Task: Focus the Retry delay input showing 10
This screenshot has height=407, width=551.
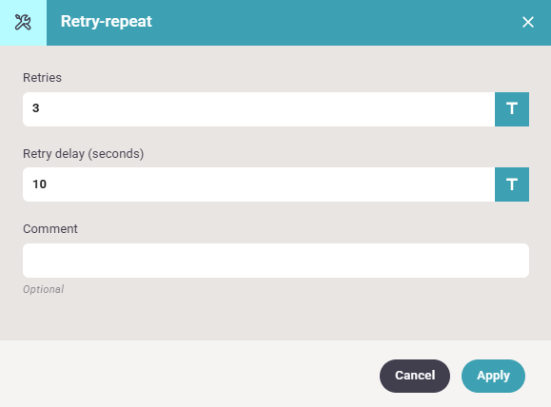Action: [259, 184]
